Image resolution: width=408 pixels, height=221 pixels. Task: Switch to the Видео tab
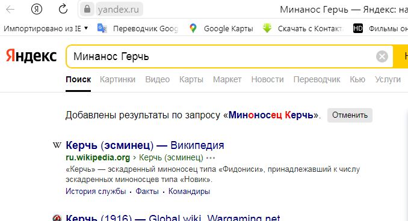(x=158, y=79)
